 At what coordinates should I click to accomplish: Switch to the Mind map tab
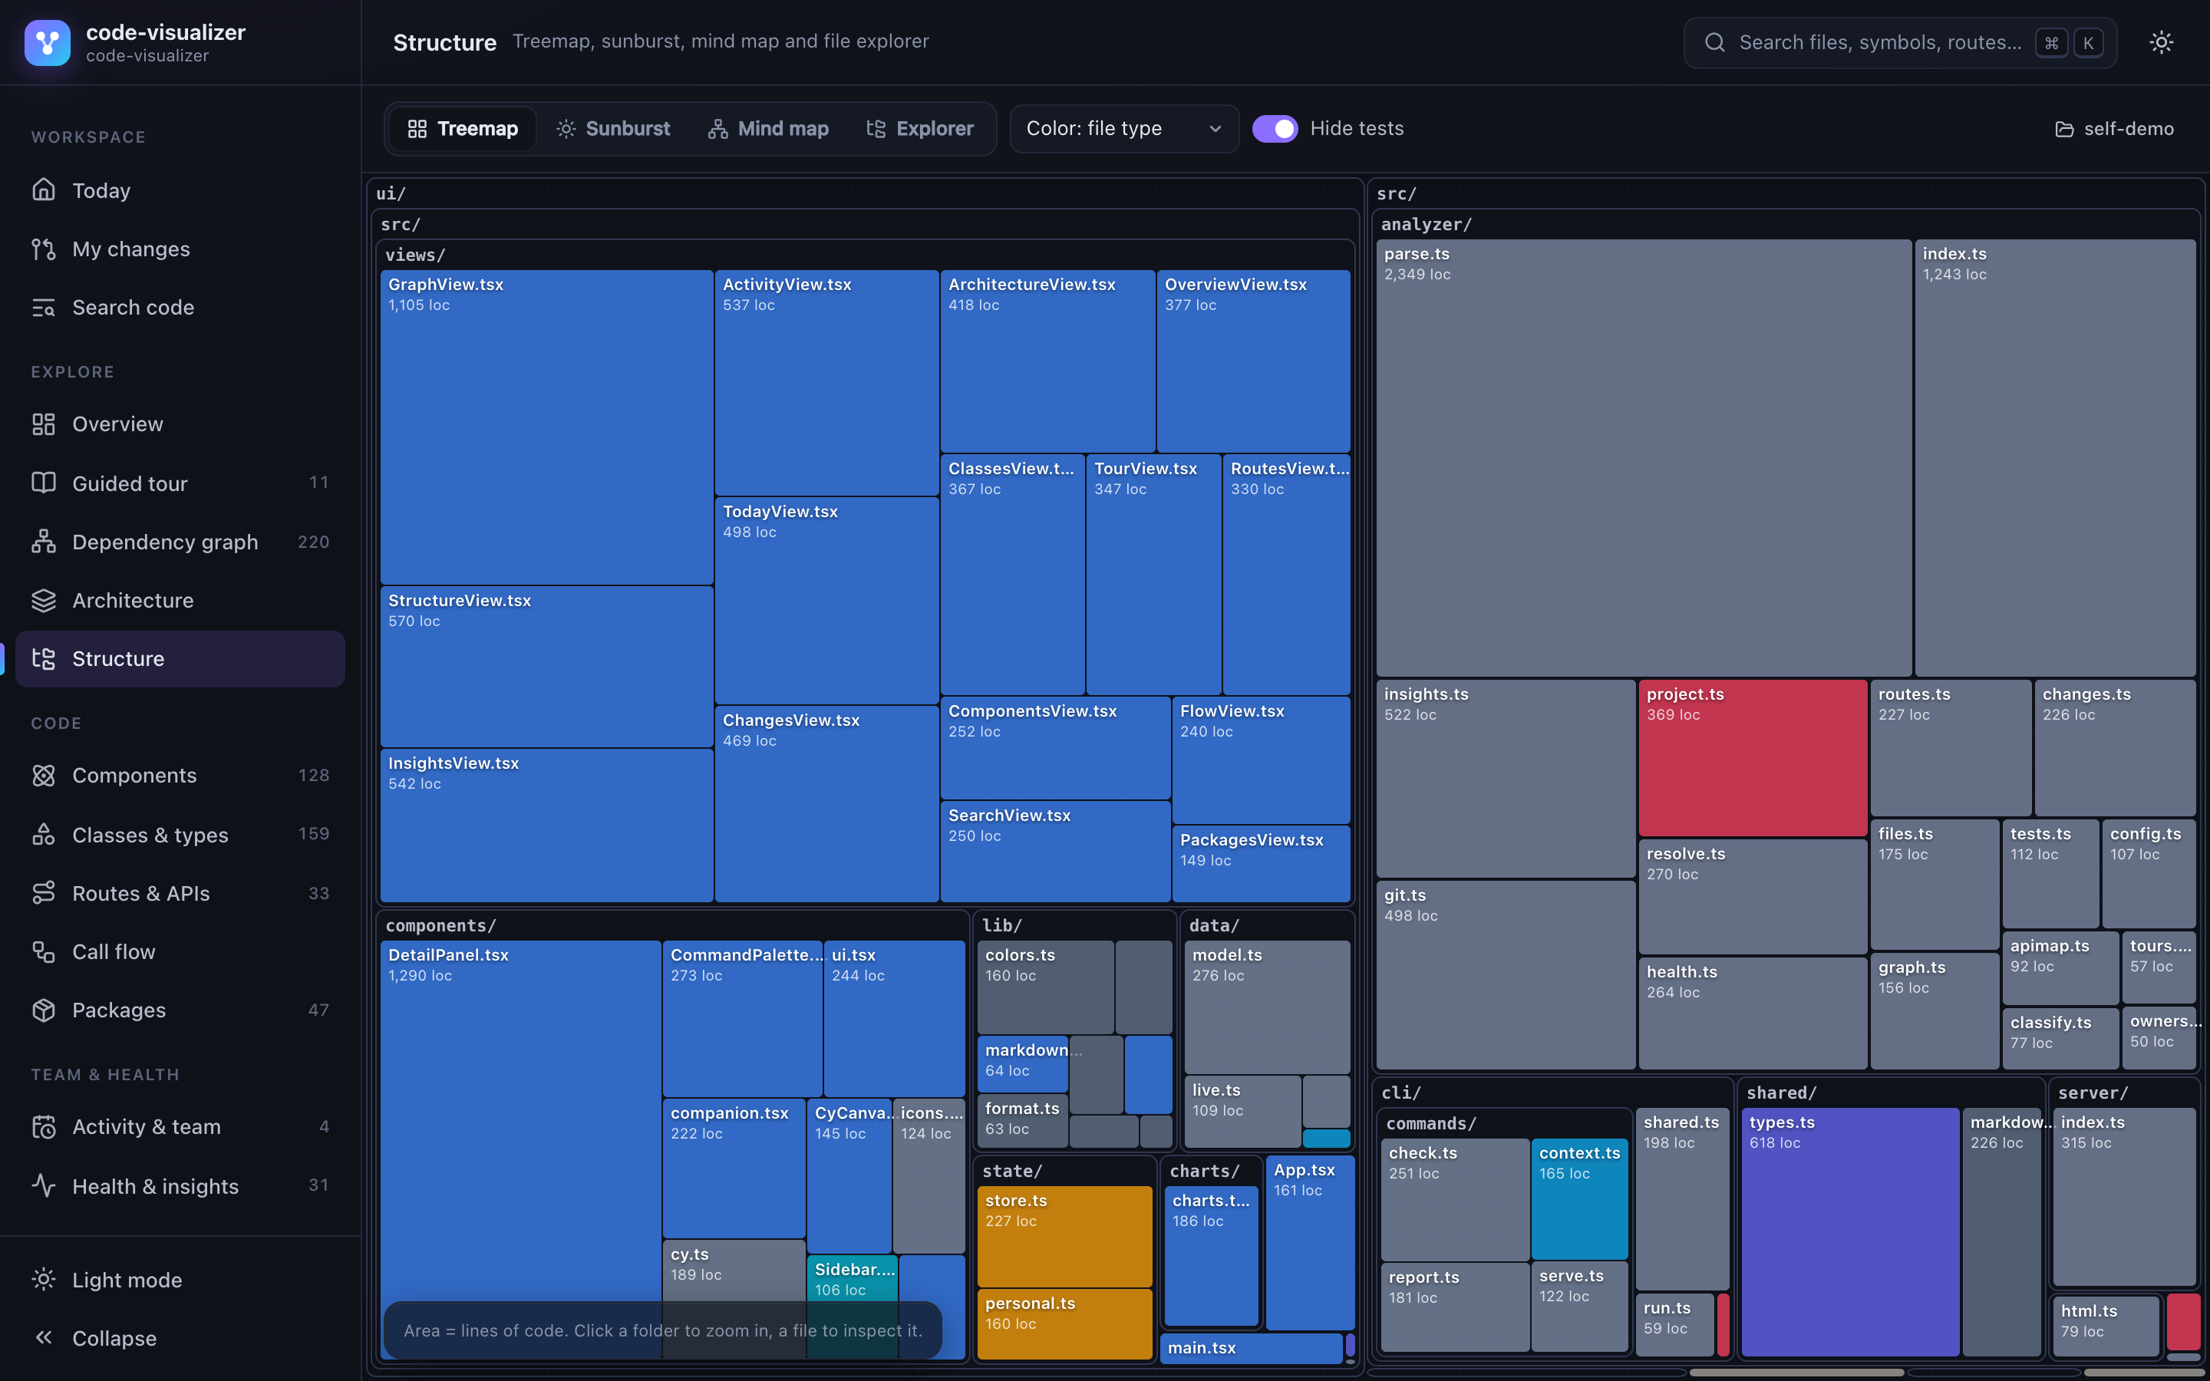pyautogui.click(x=768, y=129)
